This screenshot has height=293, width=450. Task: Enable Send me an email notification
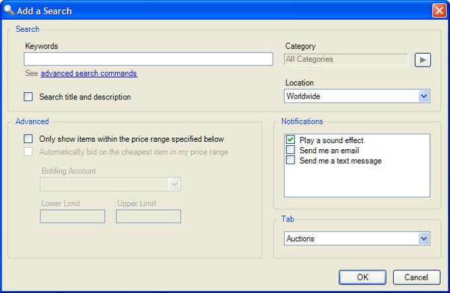[291, 150]
